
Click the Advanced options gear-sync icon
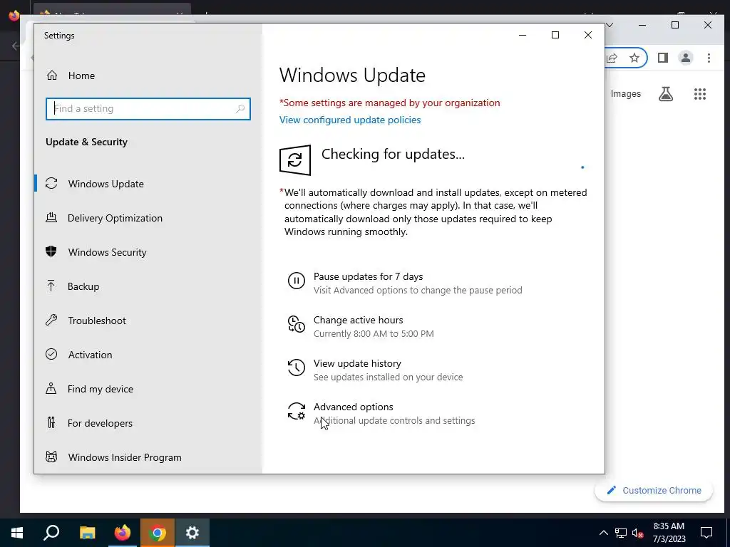coord(296,411)
